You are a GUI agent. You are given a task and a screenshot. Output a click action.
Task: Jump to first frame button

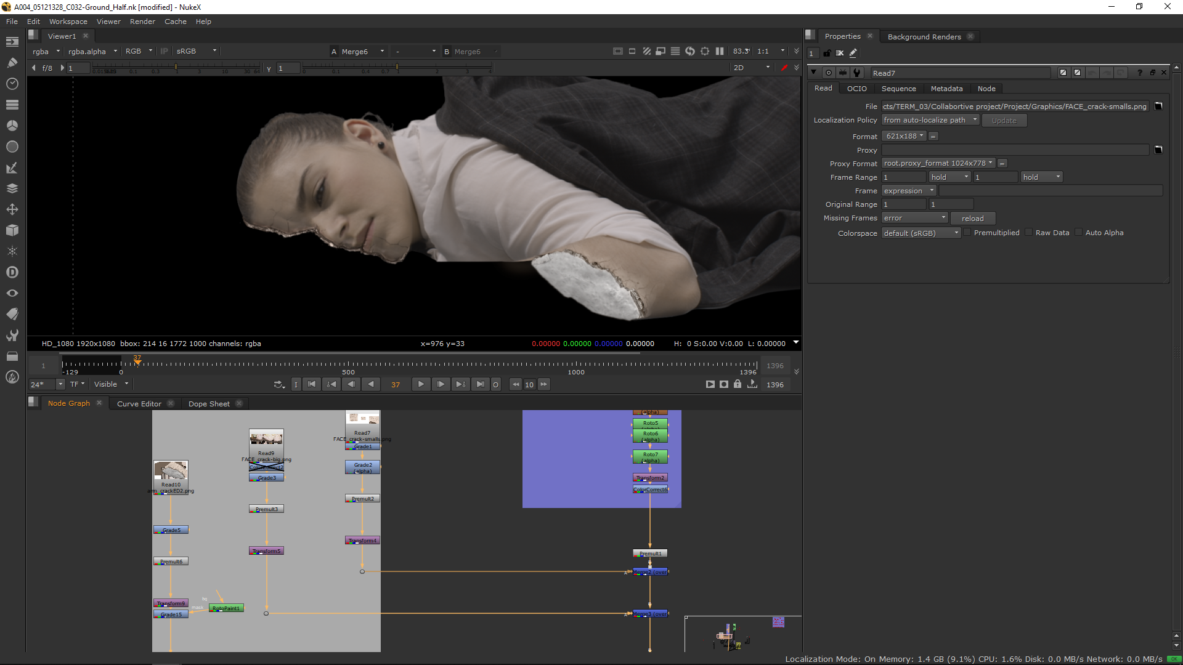(x=312, y=384)
